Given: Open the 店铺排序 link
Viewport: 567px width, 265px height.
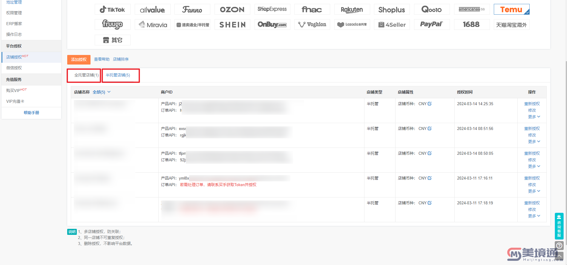Looking at the screenshot, I should coord(121,59).
